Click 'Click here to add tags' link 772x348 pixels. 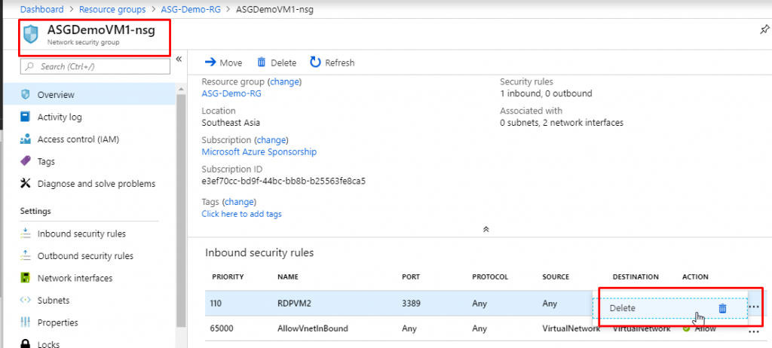point(241,214)
